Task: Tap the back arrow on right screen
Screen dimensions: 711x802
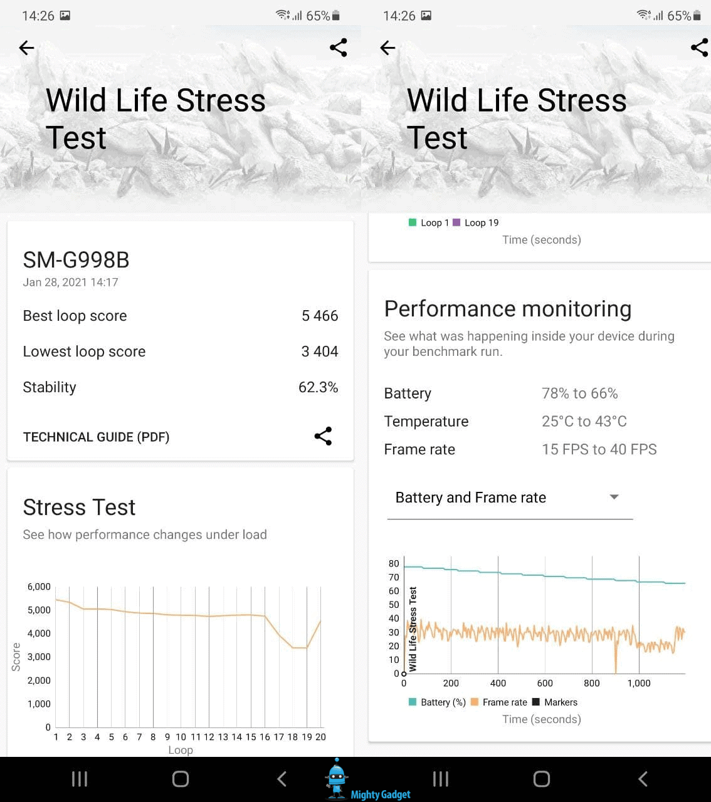Action: pyautogui.click(x=387, y=48)
